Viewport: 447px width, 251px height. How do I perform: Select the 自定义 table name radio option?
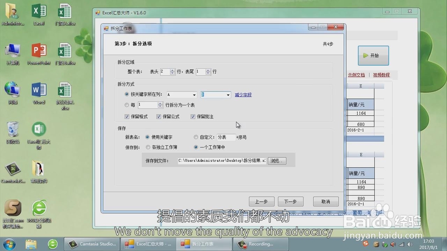tap(196, 137)
